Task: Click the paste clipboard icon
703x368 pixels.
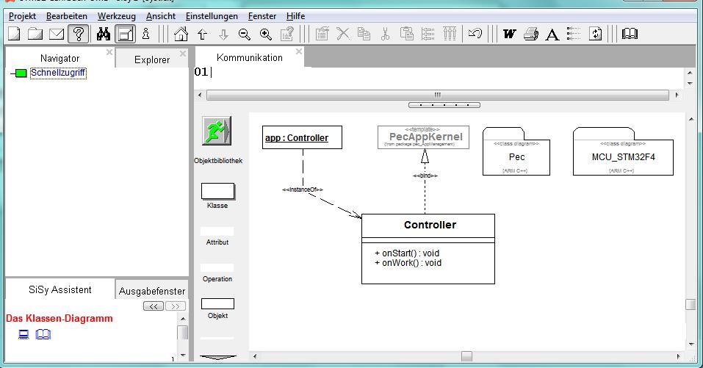Action: point(407,34)
